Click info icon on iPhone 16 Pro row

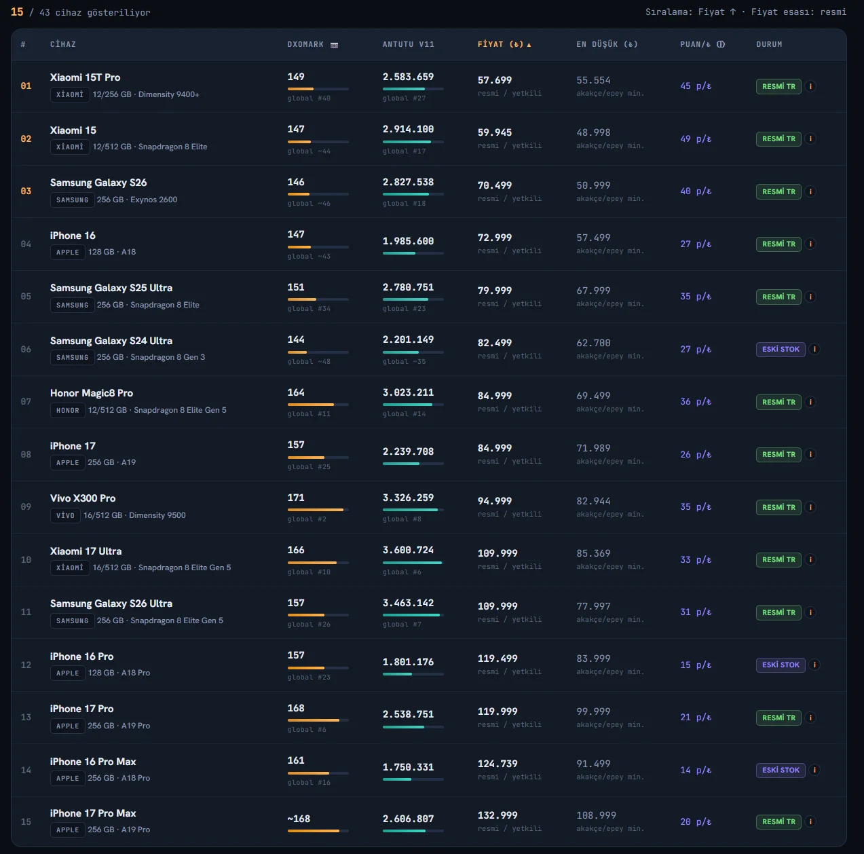[x=814, y=665]
